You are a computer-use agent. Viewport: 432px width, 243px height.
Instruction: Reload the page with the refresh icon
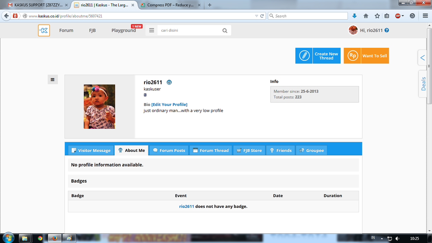coord(262,16)
